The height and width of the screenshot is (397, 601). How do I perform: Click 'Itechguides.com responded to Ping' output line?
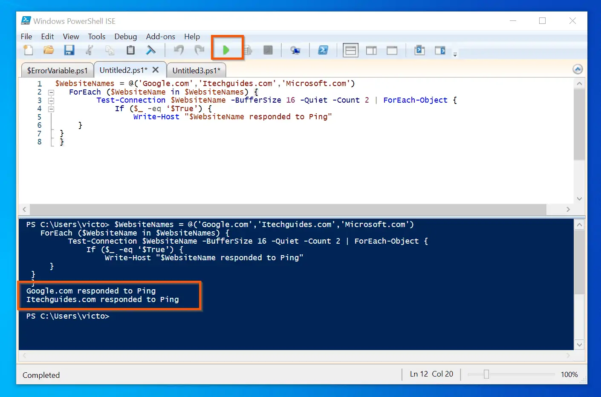tap(102, 299)
